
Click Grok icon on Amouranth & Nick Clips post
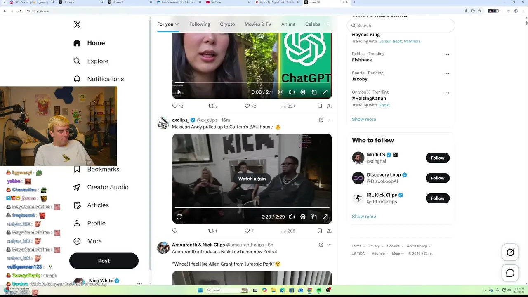coord(321,245)
